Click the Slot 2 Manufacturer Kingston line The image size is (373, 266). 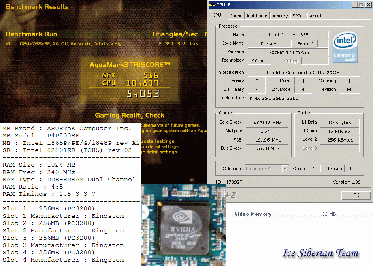point(63,230)
